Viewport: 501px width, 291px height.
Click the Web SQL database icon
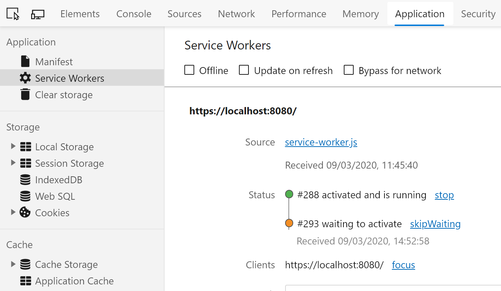(25, 196)
